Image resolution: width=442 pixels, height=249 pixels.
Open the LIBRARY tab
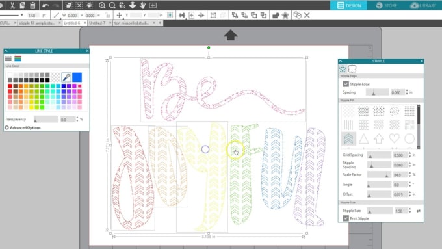pos(423,5)
